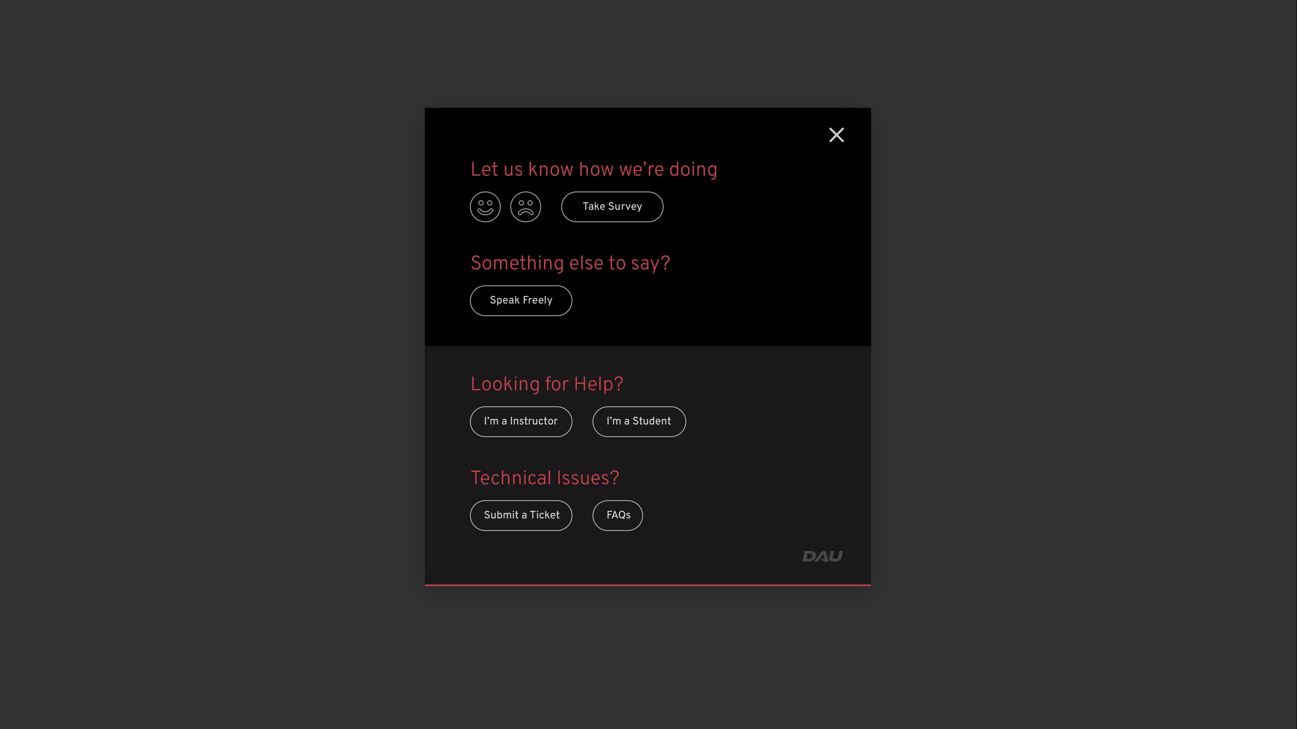
Task: Close the feedback dialog with X
Action: pos(836,135)
